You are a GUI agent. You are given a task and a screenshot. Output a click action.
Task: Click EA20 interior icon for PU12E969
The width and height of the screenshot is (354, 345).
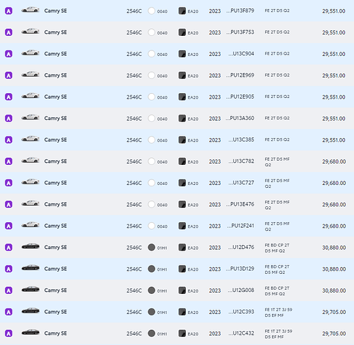pos(182,75)
